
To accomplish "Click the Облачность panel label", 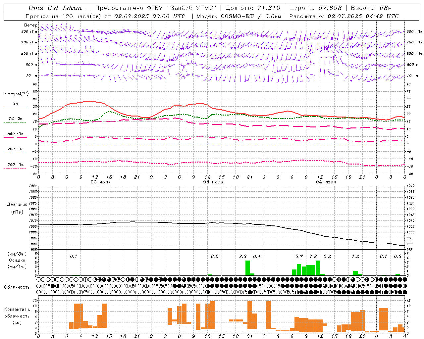I will pyautogui.click(x=17, y=287).
